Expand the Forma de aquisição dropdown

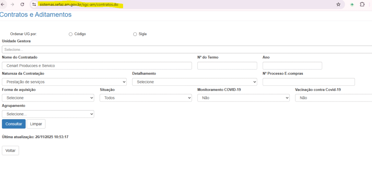tap(48, 98)
